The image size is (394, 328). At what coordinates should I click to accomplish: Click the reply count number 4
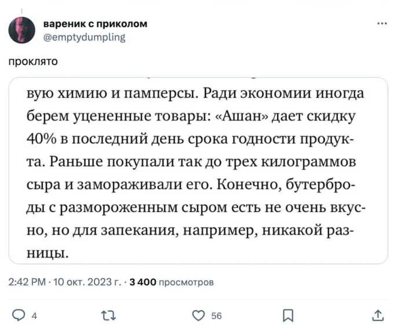coord(34,316)
